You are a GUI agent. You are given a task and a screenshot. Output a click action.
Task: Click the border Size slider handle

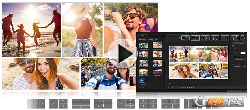(235, 50)
